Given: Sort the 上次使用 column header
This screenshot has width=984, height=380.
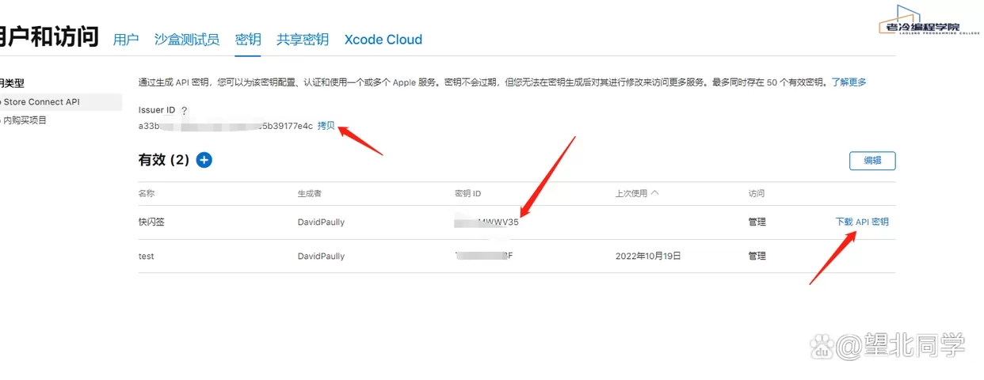Looking at the screenshot, I should tap(637, 193).
